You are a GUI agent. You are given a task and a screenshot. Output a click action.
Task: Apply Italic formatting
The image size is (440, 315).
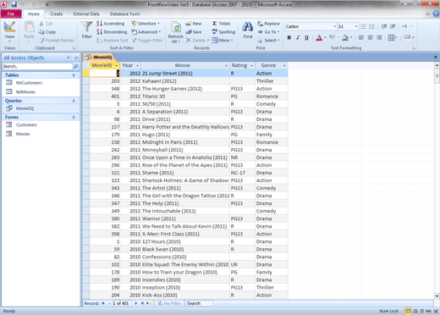coord(298,37)
